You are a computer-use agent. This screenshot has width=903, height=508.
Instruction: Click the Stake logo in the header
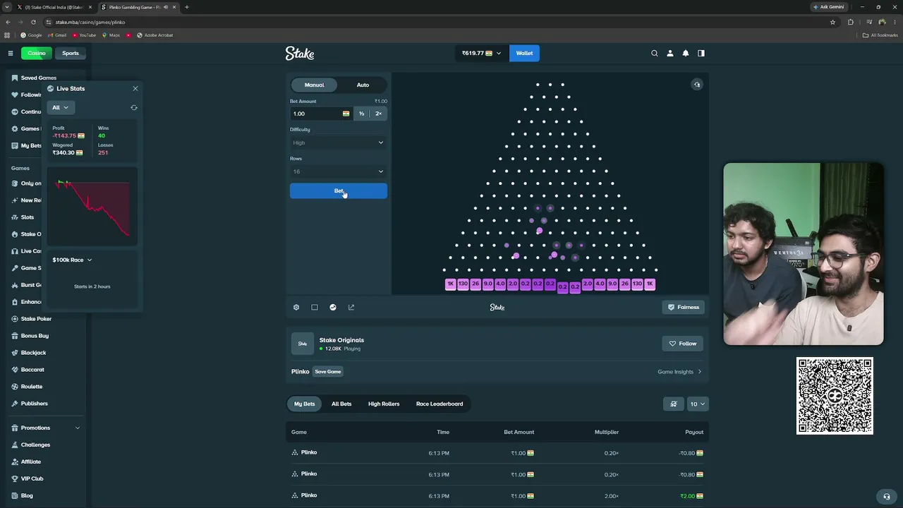[x=300, y=53]
